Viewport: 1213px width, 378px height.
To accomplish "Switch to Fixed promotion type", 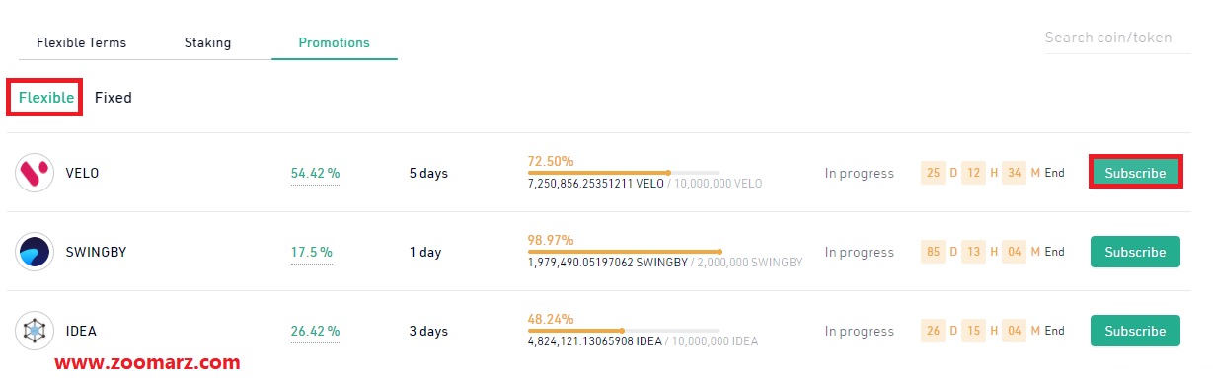I will point(114,98).
